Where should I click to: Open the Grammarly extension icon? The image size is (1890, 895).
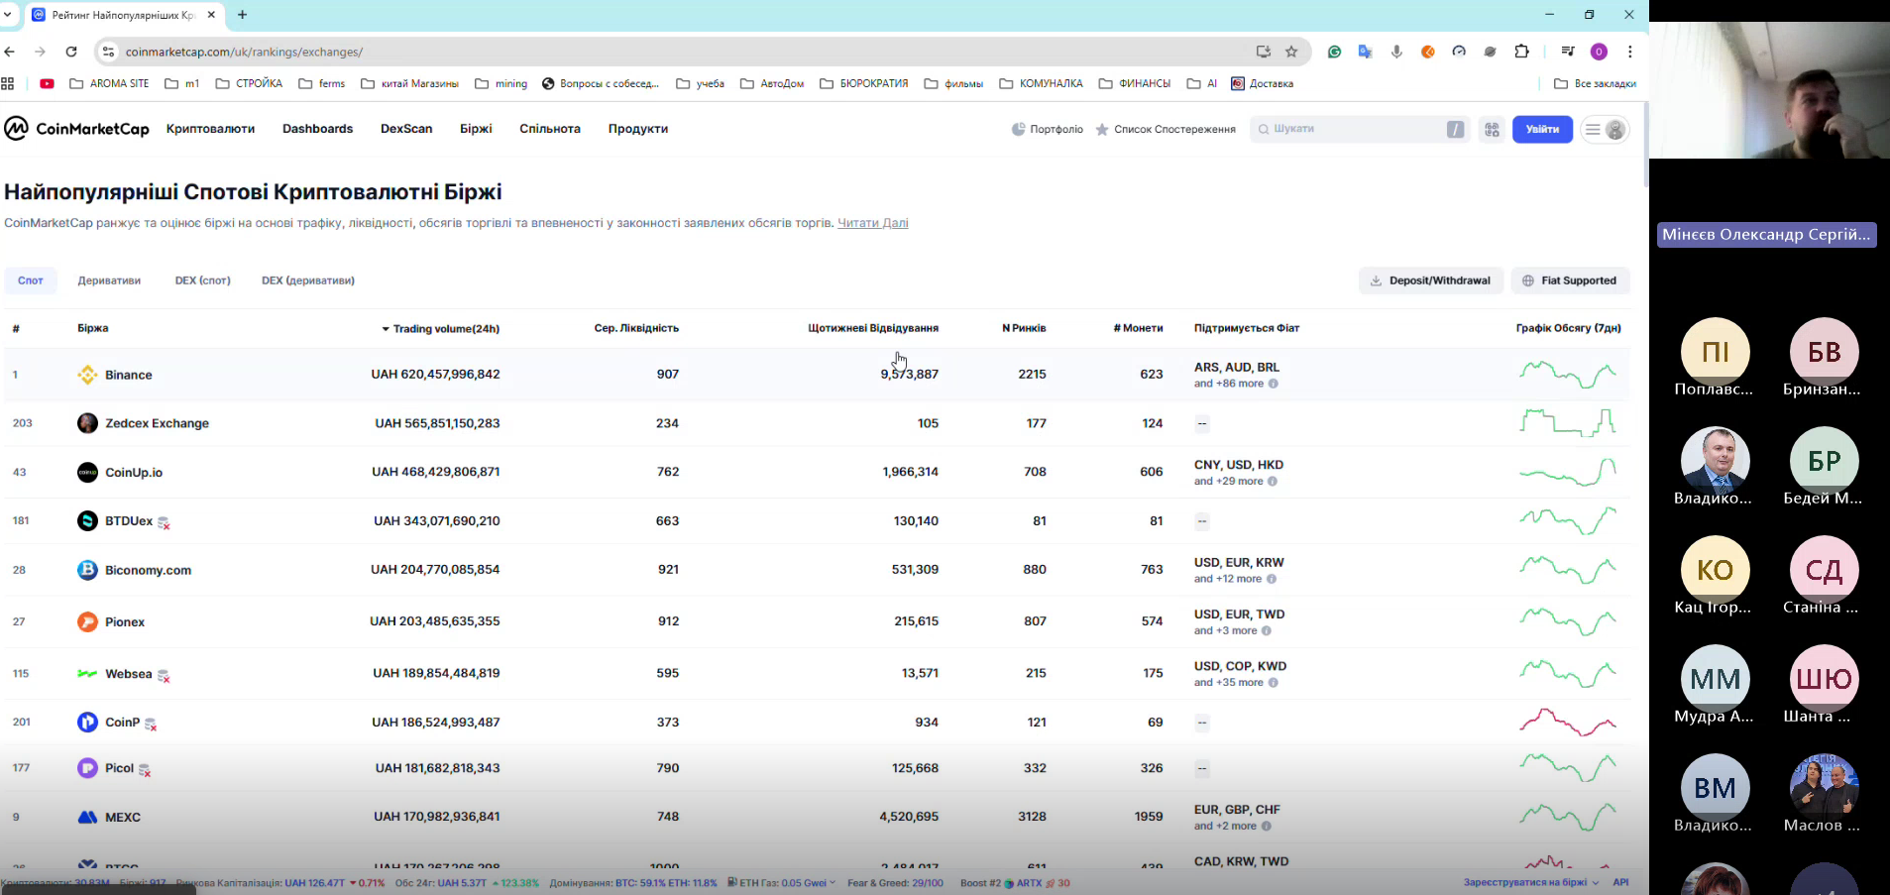point(1334,52)
